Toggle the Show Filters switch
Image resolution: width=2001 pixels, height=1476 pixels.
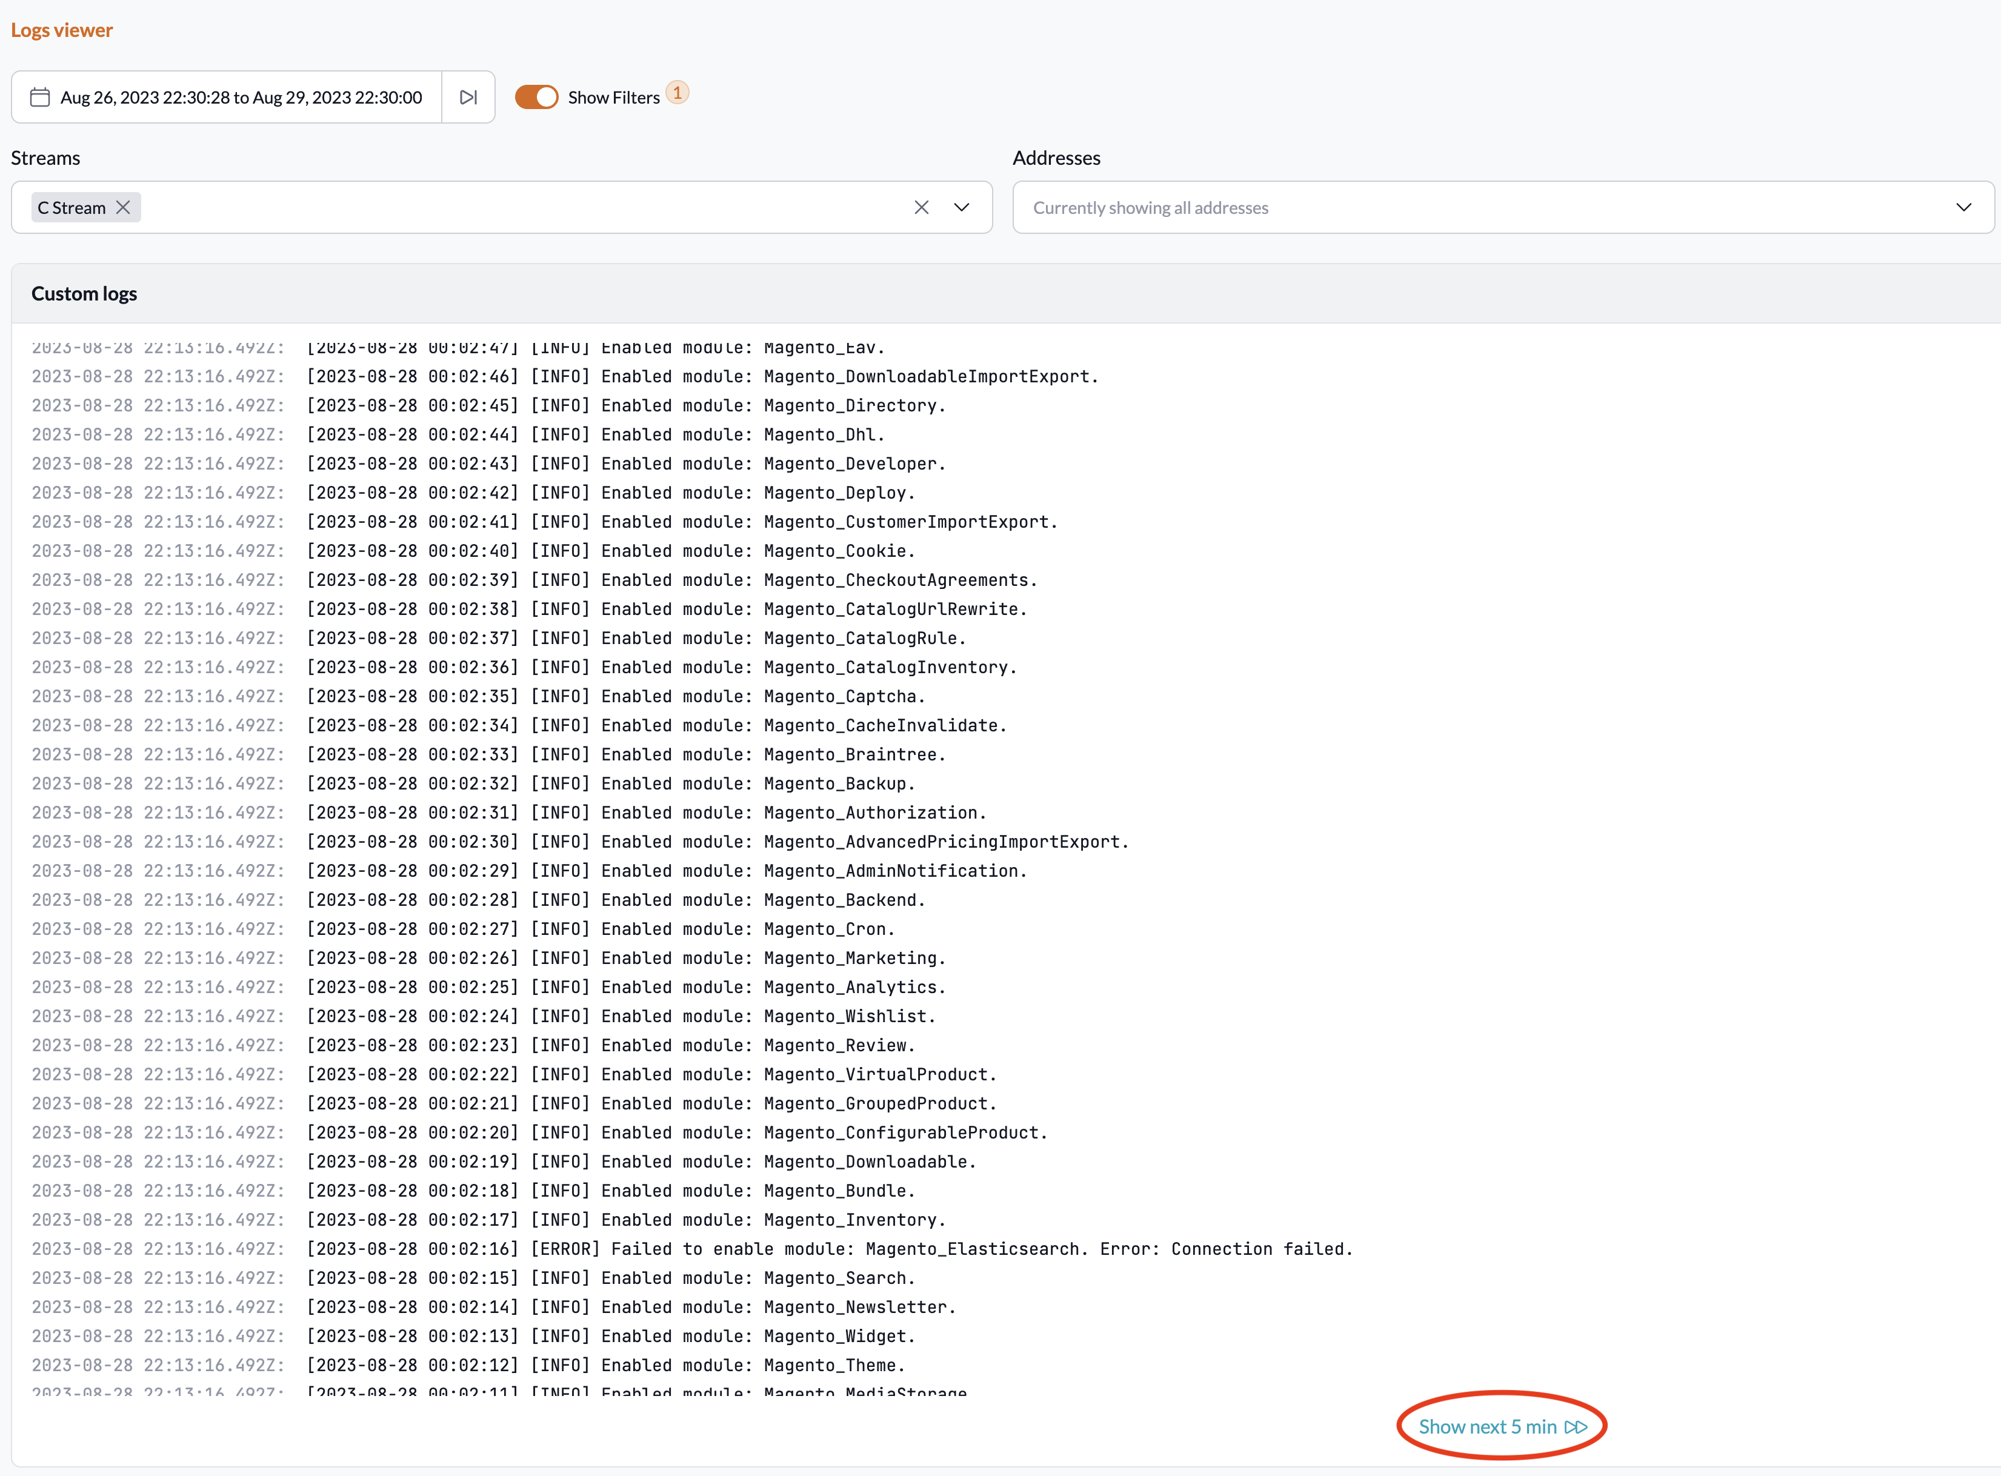tap(536, 98)
